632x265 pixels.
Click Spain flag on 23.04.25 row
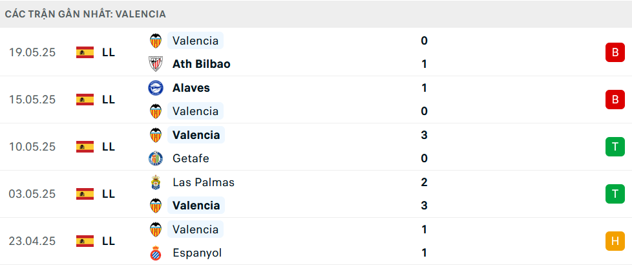click(x=85, y=241)
